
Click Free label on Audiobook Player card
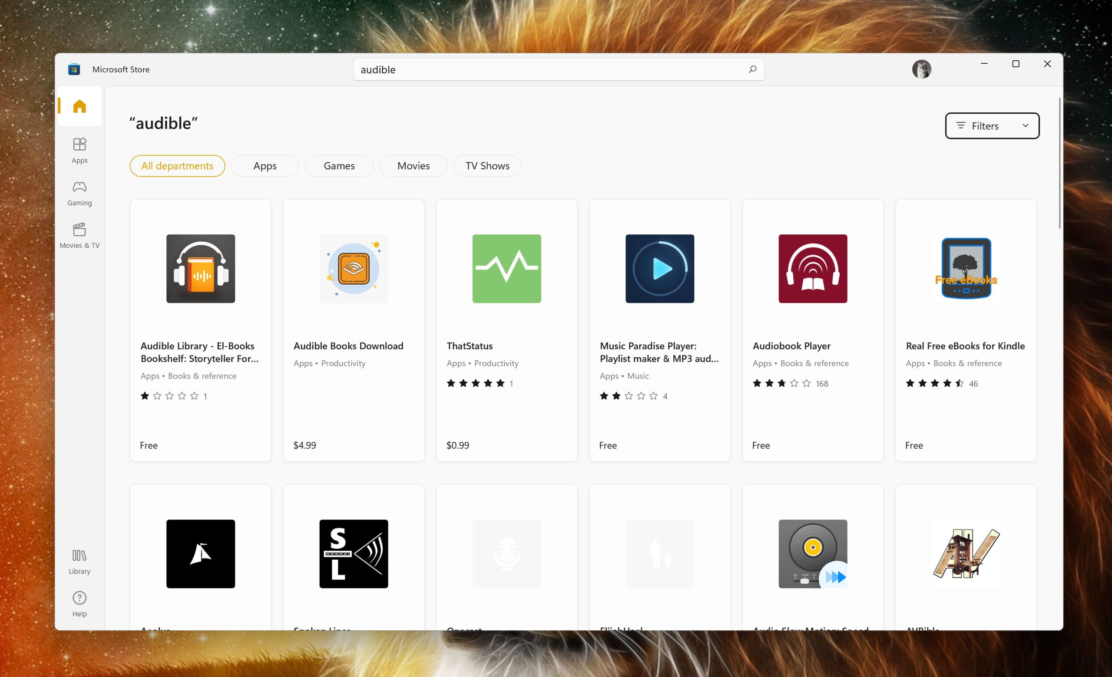[761, 445]
